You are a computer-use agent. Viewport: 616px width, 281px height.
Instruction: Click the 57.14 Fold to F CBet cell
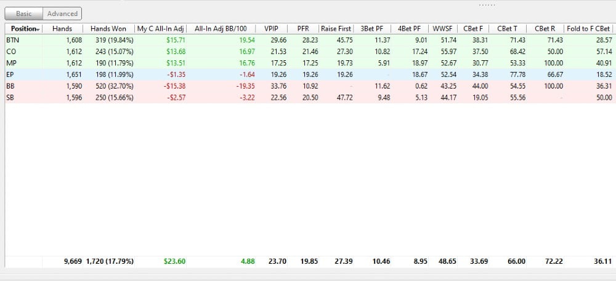click(604, 51)
